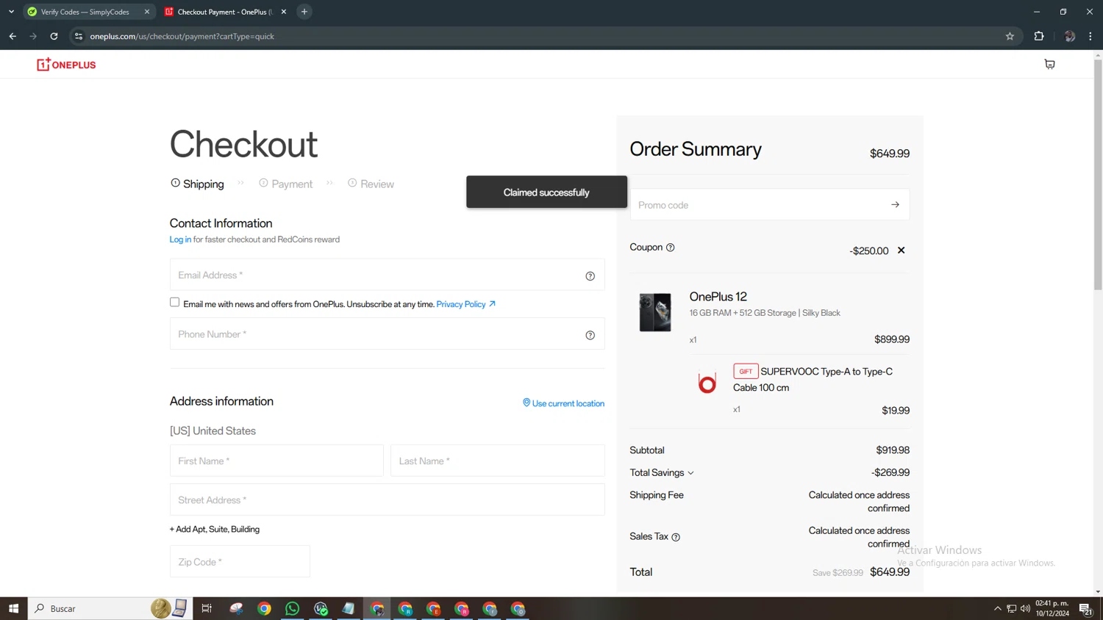Viewport: 1103px width, 620px height.
Task: Open notification center icon
Action: (1085, 608)
